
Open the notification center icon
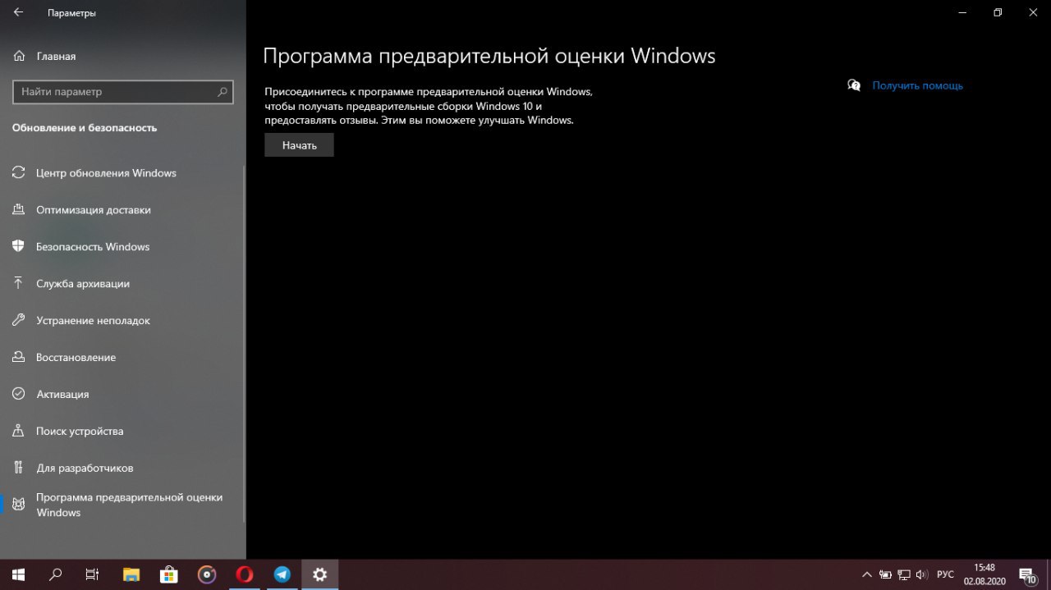coord(1027,574)
